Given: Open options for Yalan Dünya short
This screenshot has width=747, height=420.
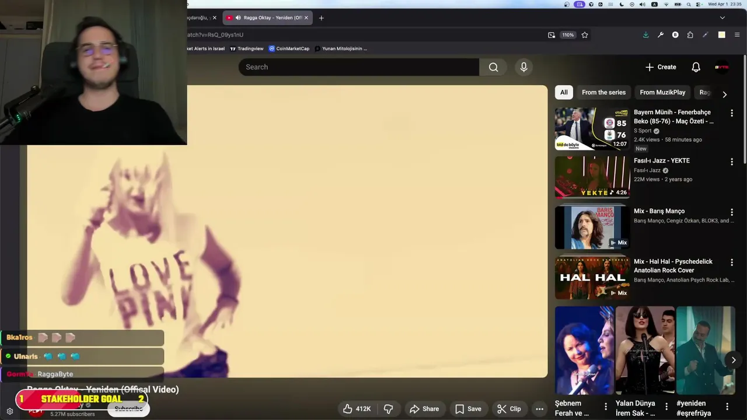Looking at the screenshot, I should tap(666, 407).
